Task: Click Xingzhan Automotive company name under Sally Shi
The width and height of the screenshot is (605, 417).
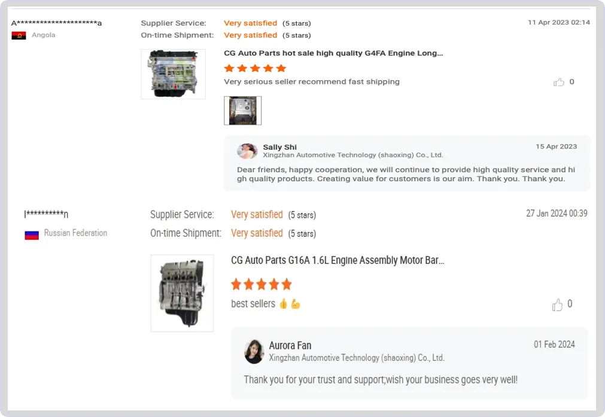Action: [353, 155]
